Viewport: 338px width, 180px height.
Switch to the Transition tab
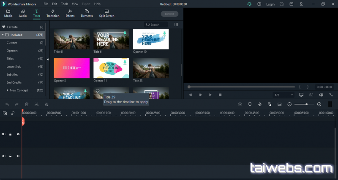[53, 13]
